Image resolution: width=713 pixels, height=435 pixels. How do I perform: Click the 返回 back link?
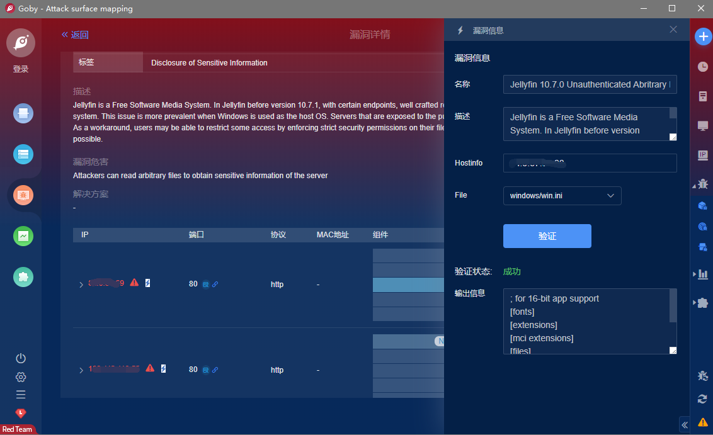(x=75, y=35)
